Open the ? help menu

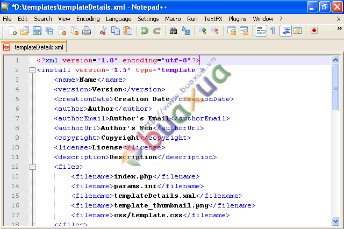[x=281, y=19]
